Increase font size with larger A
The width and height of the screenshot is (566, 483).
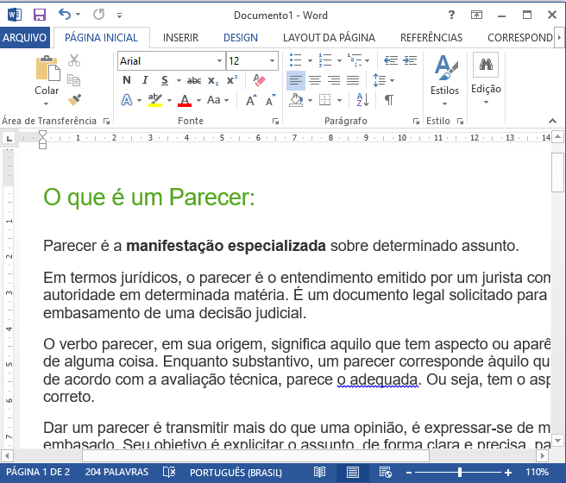point(252,100)
